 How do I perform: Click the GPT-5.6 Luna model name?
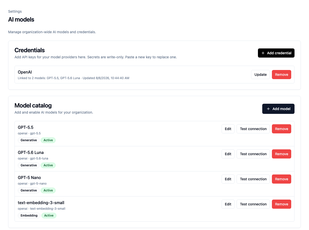(x=31, y=152)
